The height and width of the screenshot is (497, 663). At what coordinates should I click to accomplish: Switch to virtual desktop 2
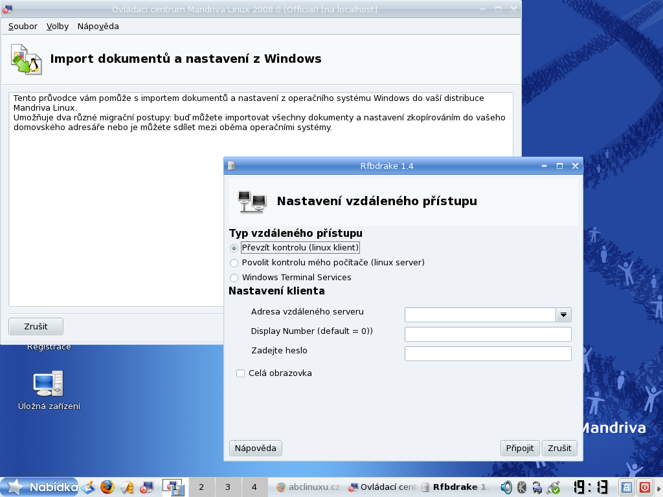click(201, 487)
